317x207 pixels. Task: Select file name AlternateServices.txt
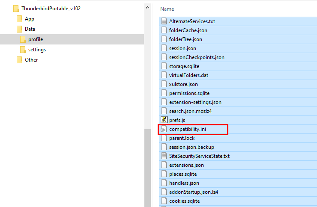click(x=192, y=21)
